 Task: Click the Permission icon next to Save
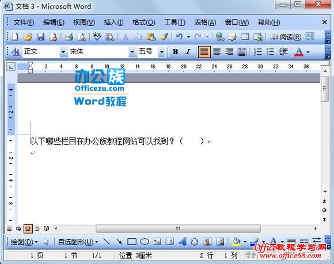coord(54,37)
